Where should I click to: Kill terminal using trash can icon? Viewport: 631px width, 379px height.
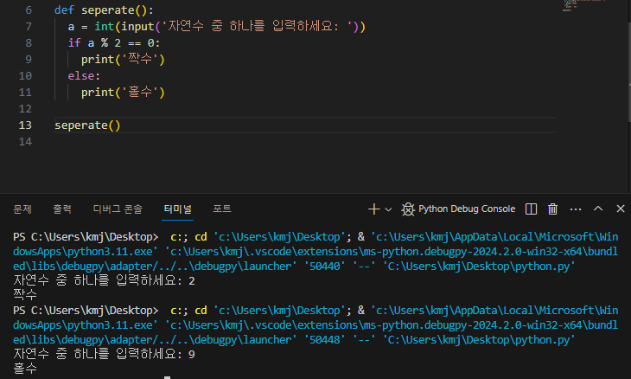[552, 209]
